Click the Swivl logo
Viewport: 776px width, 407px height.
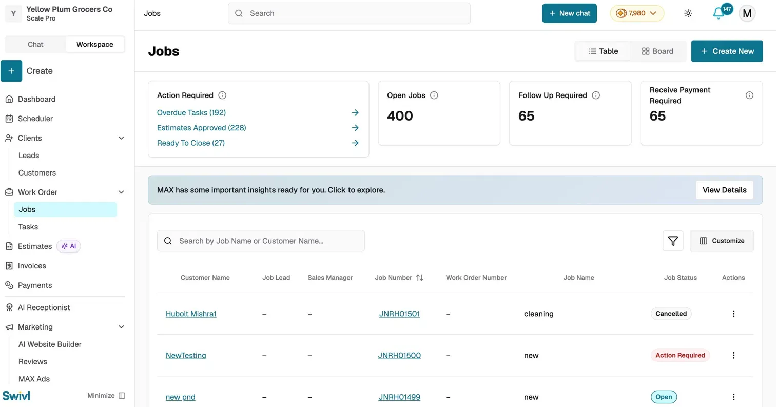[x=16, y=396]
